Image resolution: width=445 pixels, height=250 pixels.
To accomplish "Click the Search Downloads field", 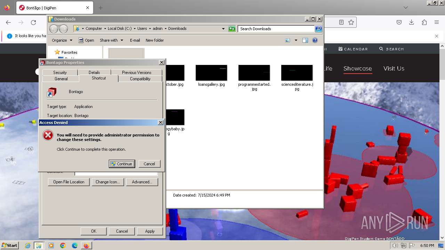I will point(276,29).
